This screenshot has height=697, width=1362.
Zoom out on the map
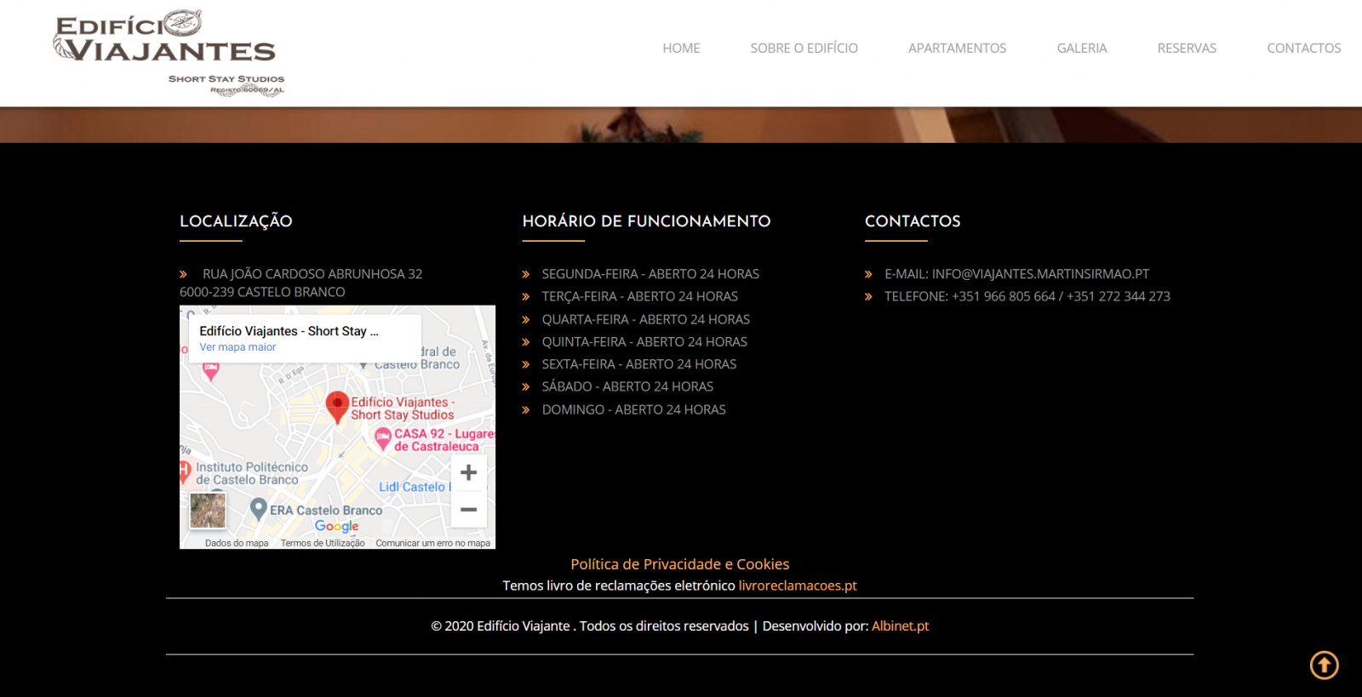(x=468, y=510)
